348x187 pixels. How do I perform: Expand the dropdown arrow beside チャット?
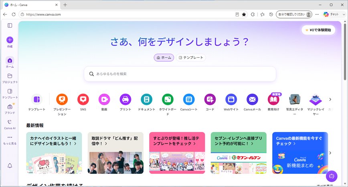pos(344,14)
